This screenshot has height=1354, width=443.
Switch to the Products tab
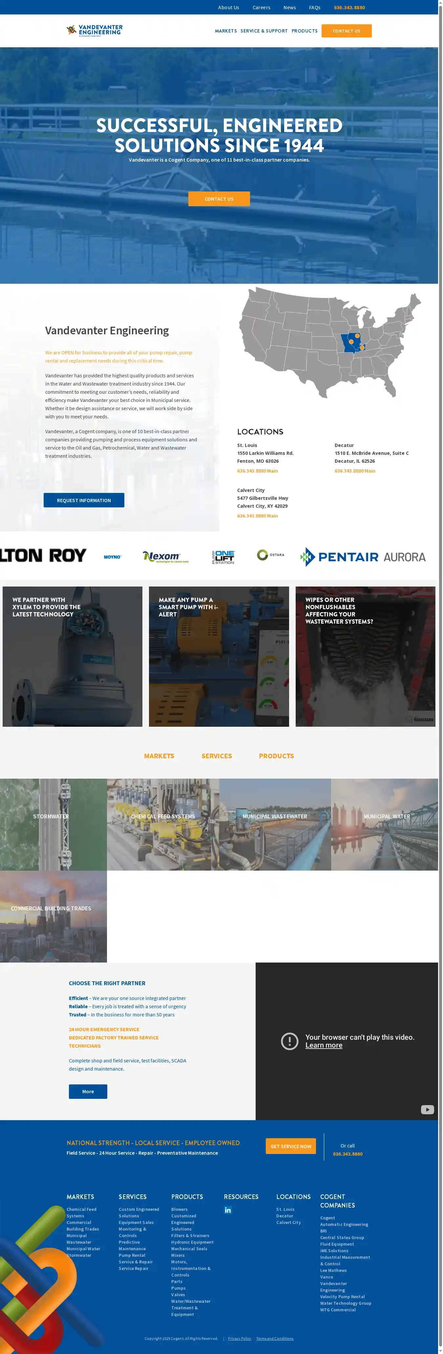coord(276,756)
